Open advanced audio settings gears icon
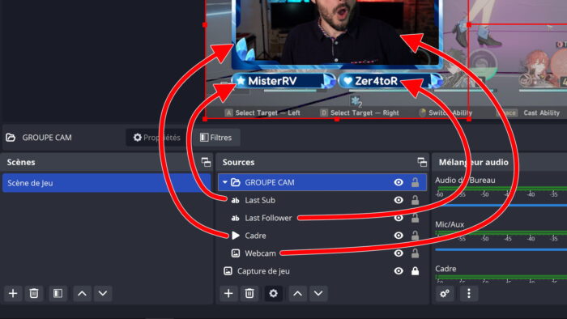Viewport: 567px width, 319px height. (x=445, y=293)
